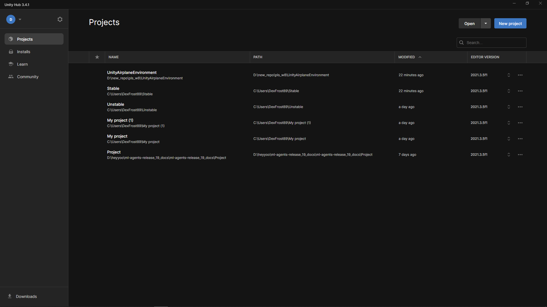Screen dimensions: 547x307
Task: Click the user account avatar D
Action: 11,19
